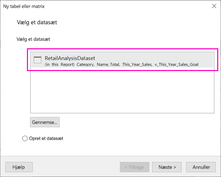This screenshot has height=177, width=221.
Task: Click the large Vælg et datasæt heading
Action: coord(37,22)
